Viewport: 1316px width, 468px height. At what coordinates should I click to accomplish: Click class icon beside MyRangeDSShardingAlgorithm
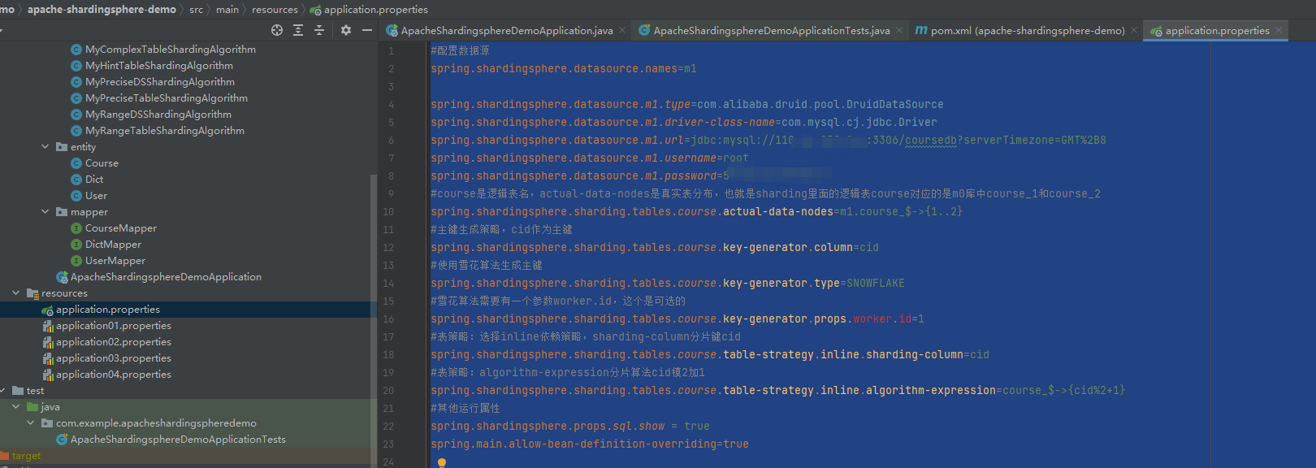(x=76, y=115)
